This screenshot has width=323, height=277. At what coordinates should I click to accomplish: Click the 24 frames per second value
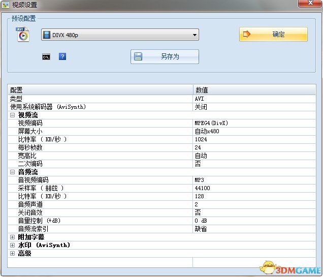click(x=198, y=147)
